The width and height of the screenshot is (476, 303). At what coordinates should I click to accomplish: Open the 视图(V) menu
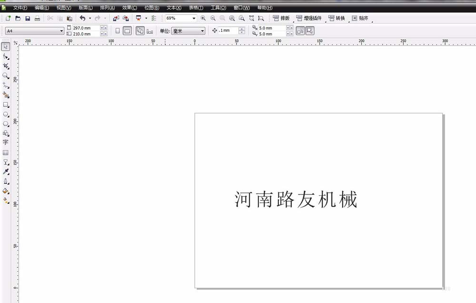click(64, 8)
